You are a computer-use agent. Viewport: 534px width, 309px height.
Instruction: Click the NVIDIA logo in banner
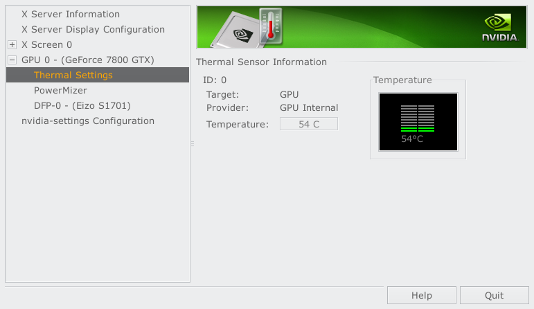point(500,28)
